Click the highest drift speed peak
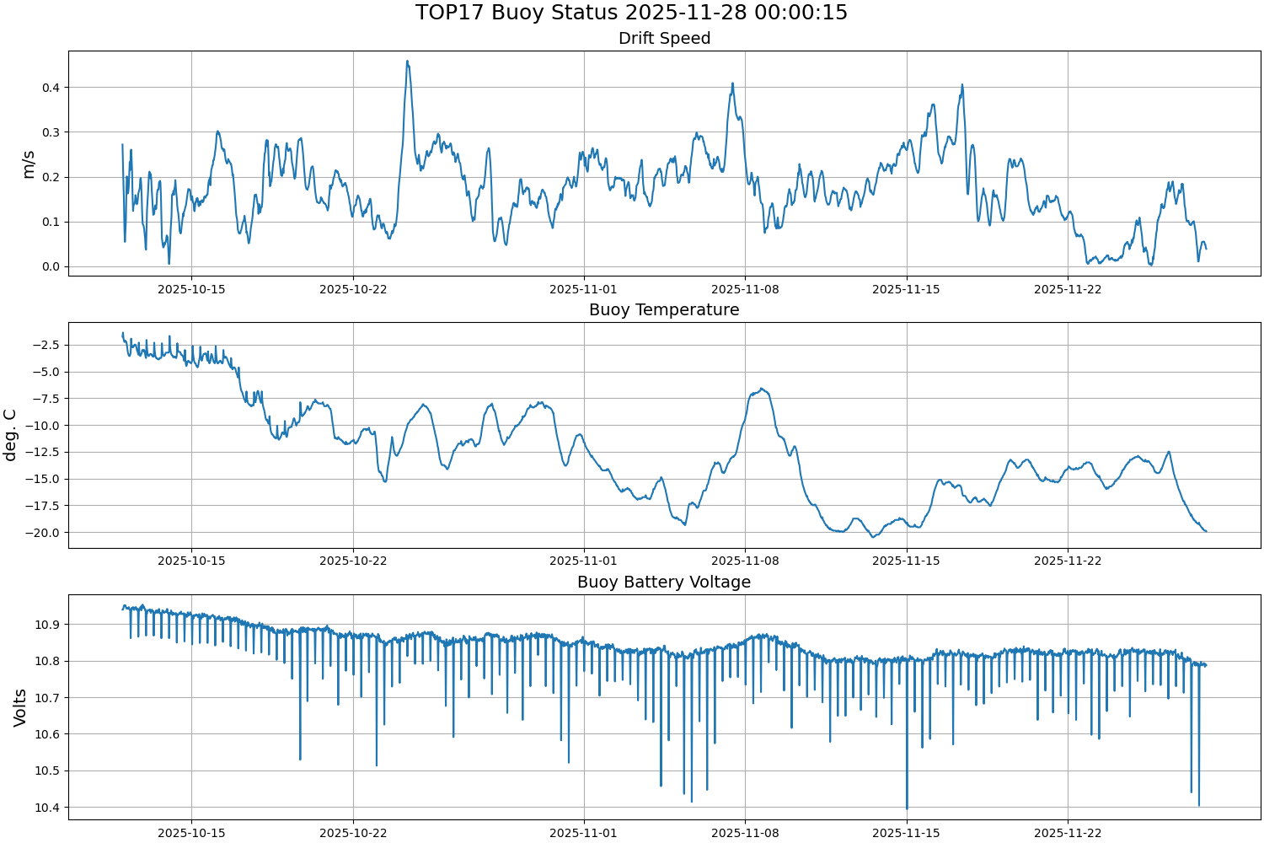This screenshot has width=1264, height=843. pos(407,62)
